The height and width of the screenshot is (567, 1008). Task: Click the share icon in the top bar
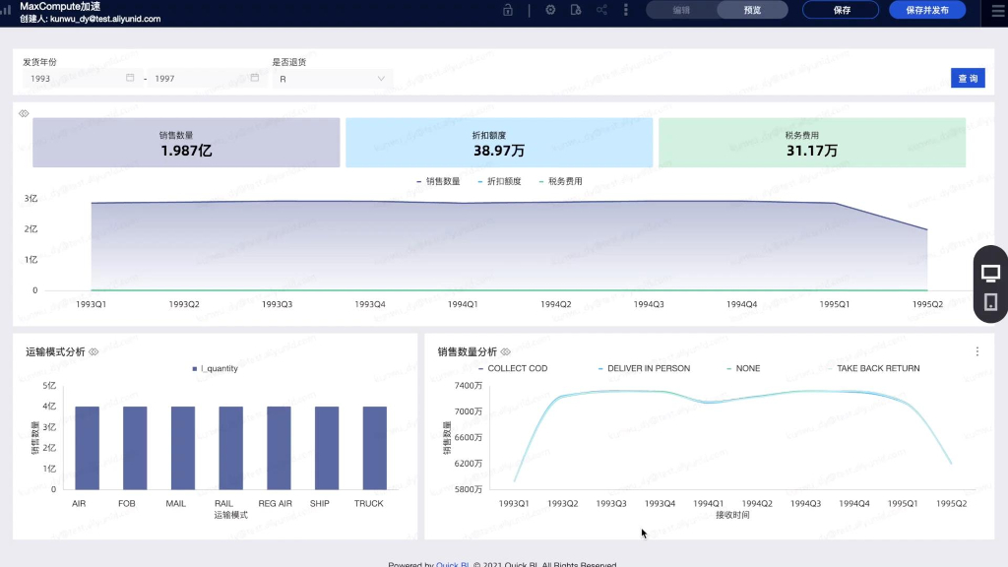(x=601, y=10)
